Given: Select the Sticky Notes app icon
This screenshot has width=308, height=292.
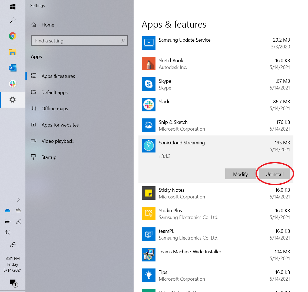Looking at the screenshot, I should pyautogui.click(x=149, y=193).
